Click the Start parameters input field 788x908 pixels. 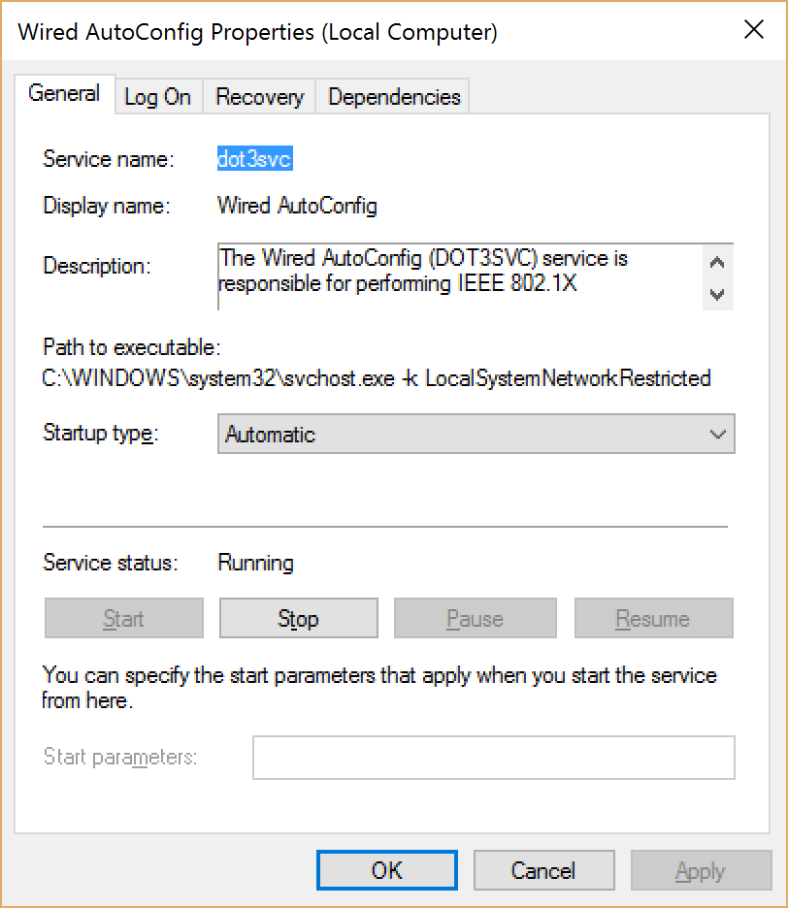(x=494, y=758)
